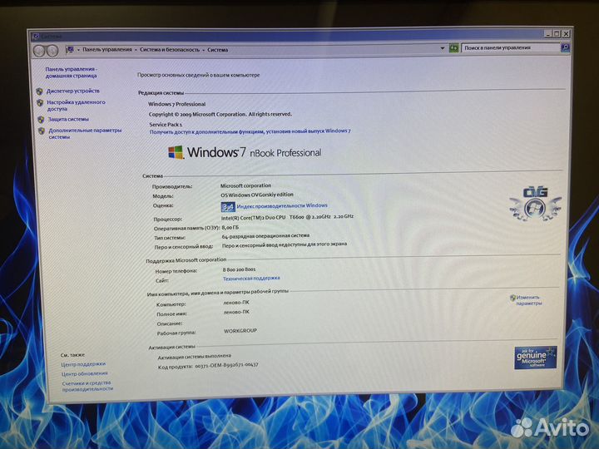Click the Forward navigation arrow button
This screenshot has height=449, width=599.
[x=51, y=50]
